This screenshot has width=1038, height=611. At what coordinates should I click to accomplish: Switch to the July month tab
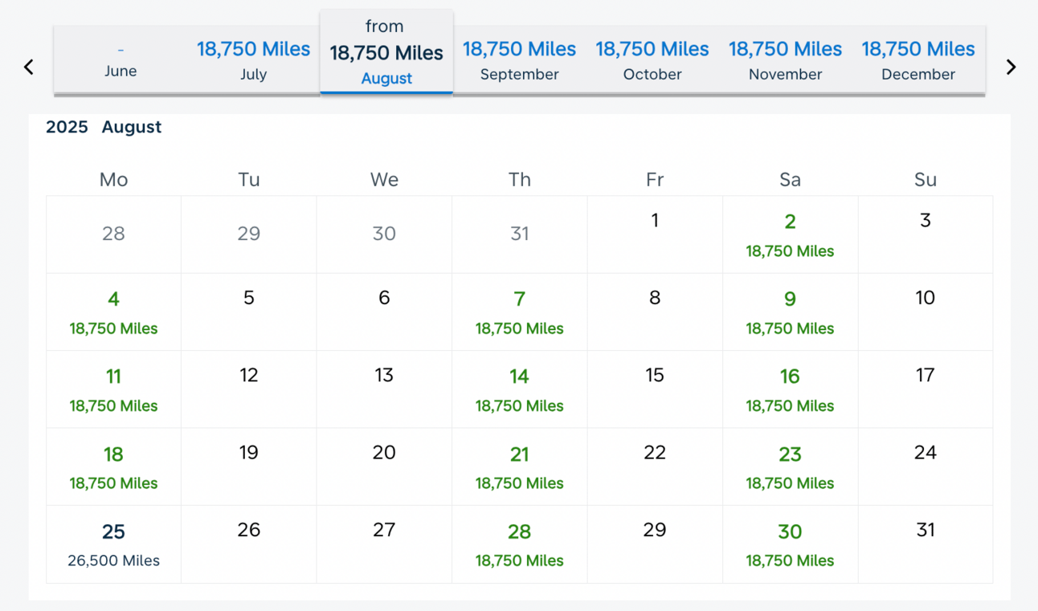pos(253,60)
